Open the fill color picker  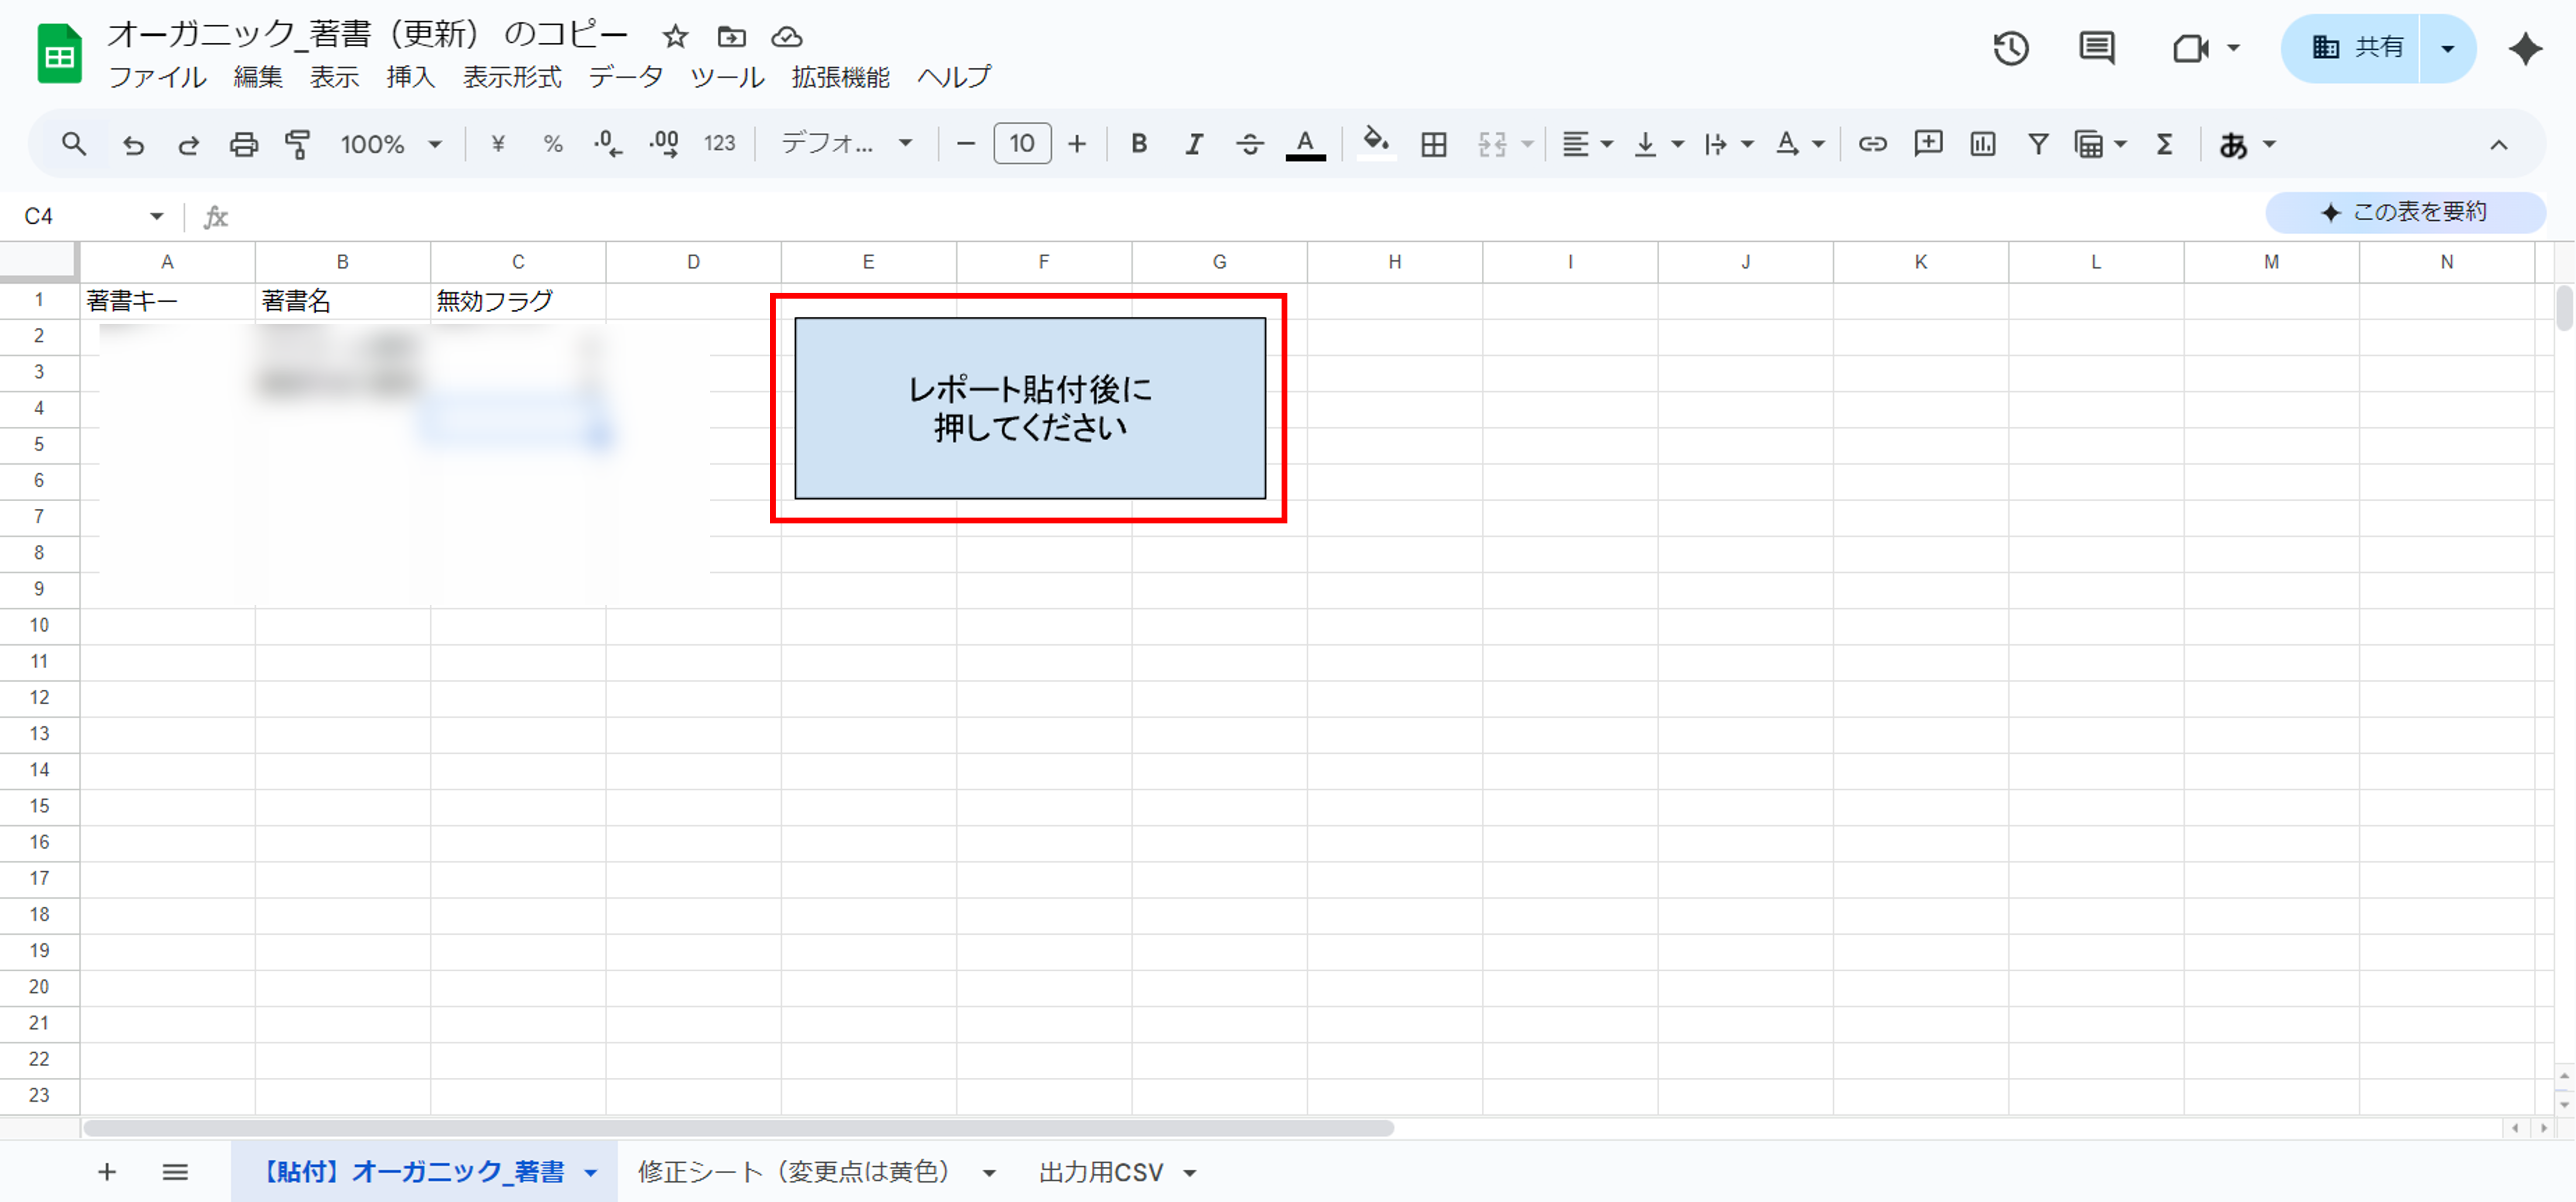point(1376,144)
